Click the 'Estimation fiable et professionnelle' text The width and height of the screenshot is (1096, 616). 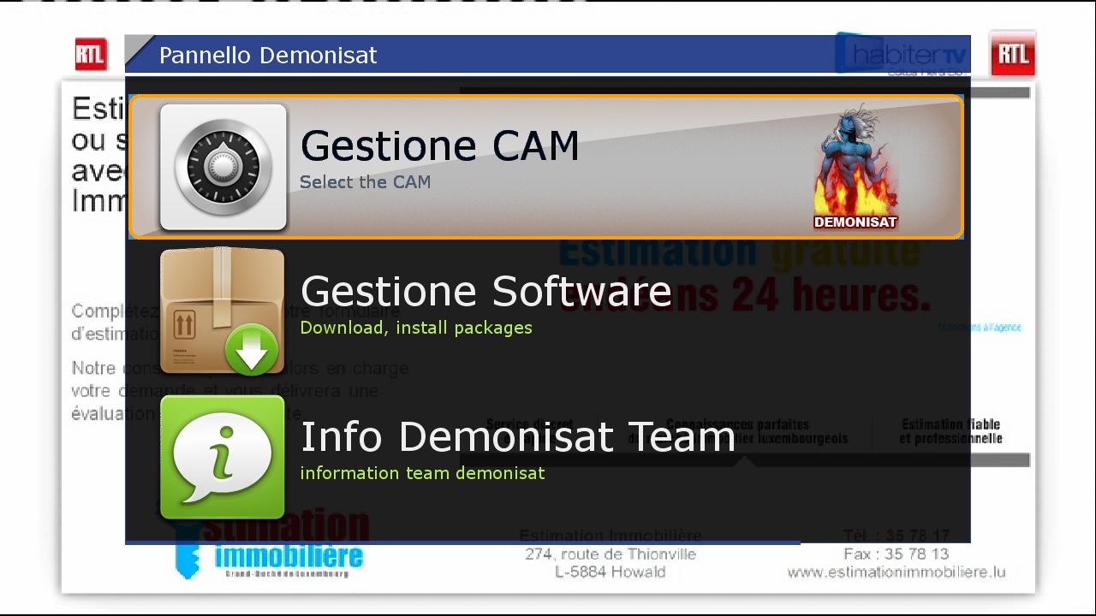pos(950,431)
